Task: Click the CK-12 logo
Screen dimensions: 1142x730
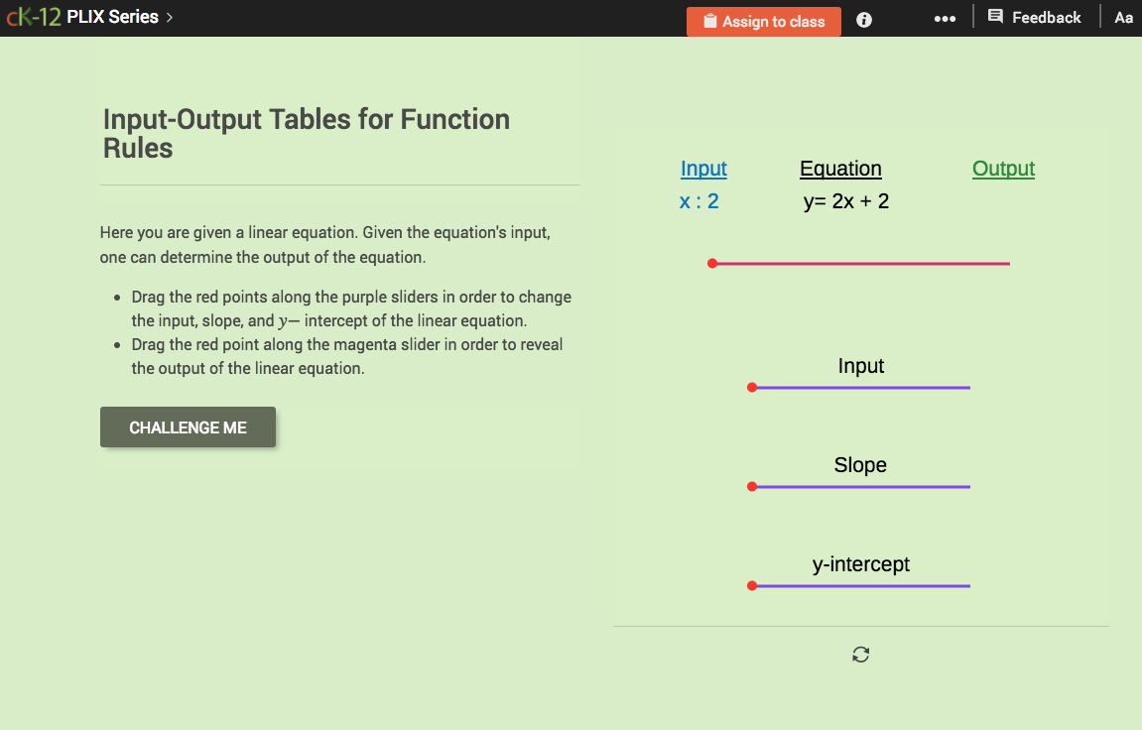Action: (x=32, y=16)
